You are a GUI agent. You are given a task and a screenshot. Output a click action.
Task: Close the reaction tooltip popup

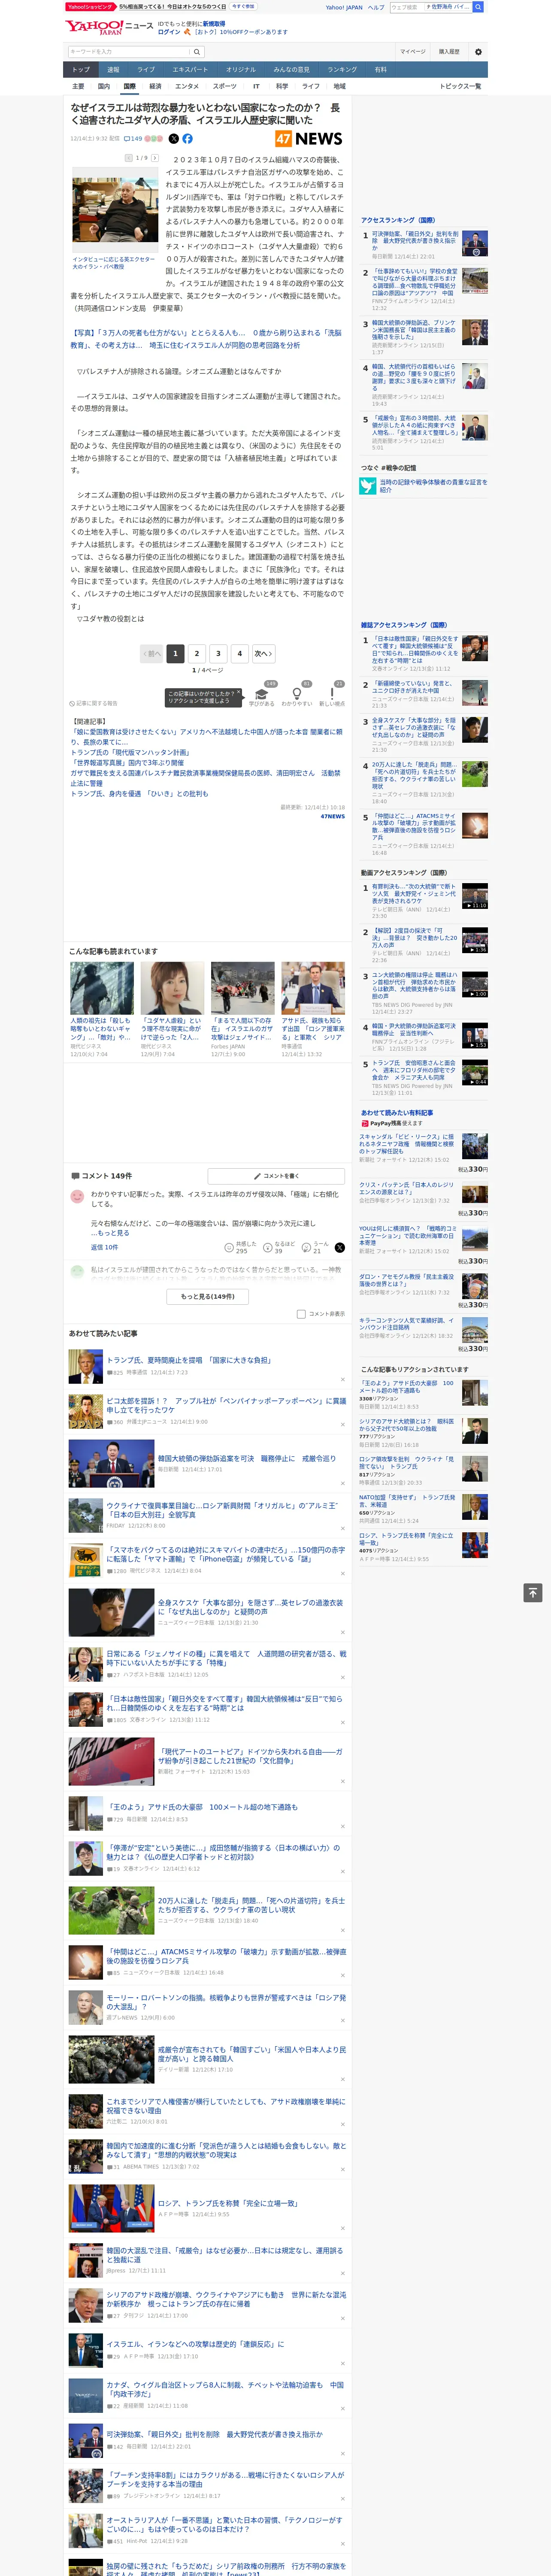click(x=240, y=692)
